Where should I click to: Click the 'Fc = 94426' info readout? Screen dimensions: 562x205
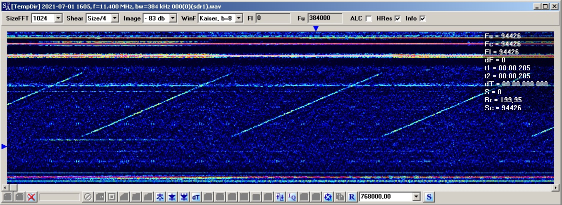[x=502, y=44]
